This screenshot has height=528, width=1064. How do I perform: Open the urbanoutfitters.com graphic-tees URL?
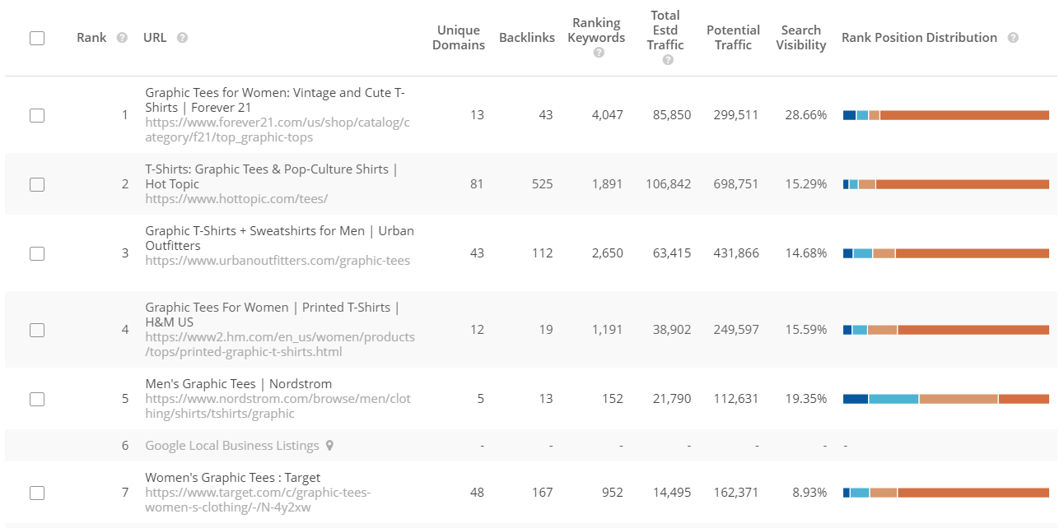tap(278, 261)
